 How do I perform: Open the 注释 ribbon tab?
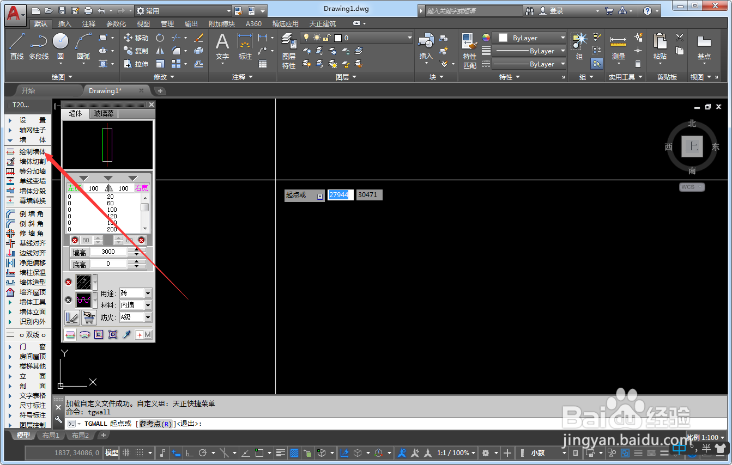[89, 23]
